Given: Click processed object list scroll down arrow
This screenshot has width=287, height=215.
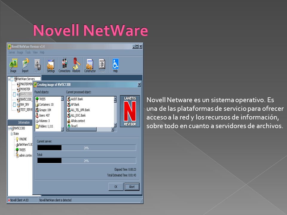Looking at the screenshot, I should 115,125.
